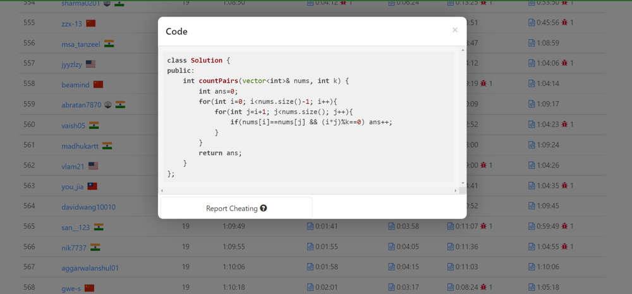The width and height of the screenshot is (632, 294).
Task: Click rank number 561
Action: pos(29,145)
